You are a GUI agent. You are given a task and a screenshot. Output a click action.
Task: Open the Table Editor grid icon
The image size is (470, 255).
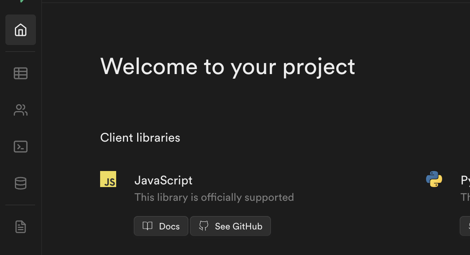21,73
